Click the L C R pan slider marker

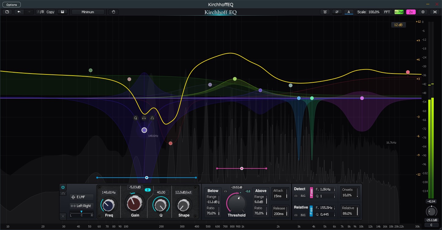click(x=81, y=212)
